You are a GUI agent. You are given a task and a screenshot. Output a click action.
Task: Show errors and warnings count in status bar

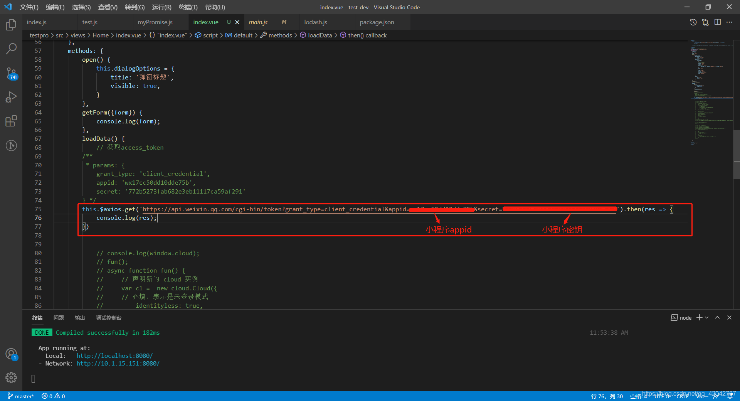click(53, 396)
